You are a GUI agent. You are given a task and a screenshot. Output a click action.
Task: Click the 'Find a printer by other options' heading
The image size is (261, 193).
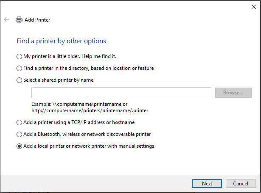pos(61,41)
